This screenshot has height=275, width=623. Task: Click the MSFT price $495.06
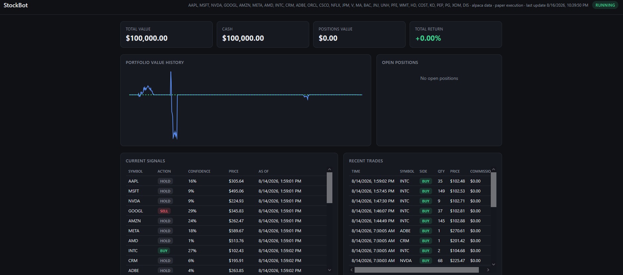(x=236, y=191)
